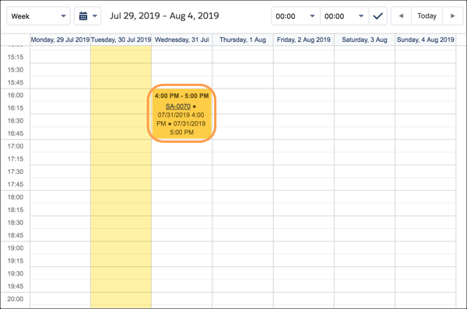This screenshot has height=309, width=467.
Task: Click the 16:30 time label
Action: tap(16, 120)
